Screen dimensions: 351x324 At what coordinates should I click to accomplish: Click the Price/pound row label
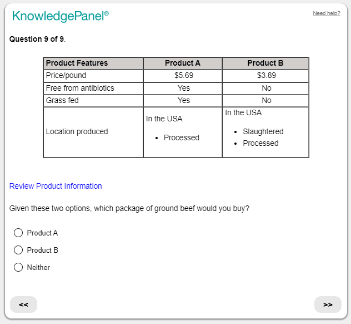click(66, 75)
